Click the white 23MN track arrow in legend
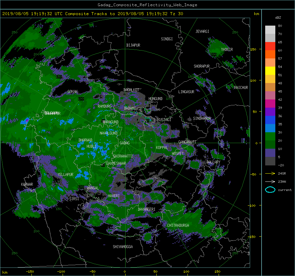 [x=270, y=181]
